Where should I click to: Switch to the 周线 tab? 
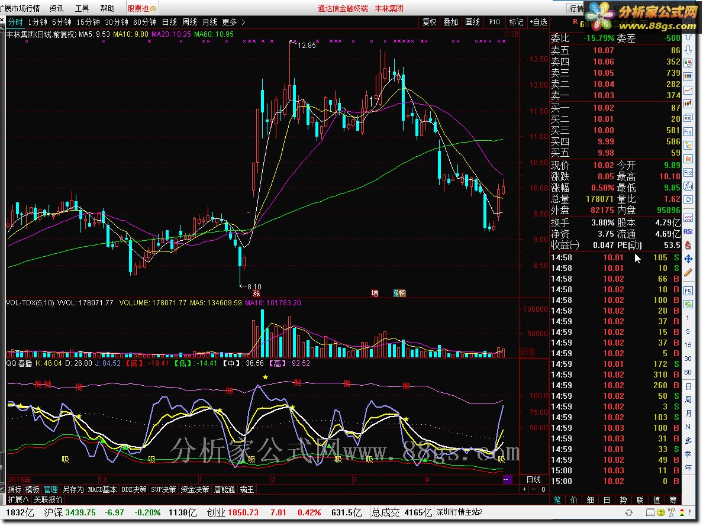[189, 22]
